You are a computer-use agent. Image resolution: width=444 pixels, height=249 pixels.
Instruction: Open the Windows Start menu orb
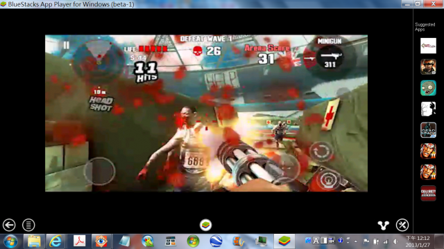(10, 241)
